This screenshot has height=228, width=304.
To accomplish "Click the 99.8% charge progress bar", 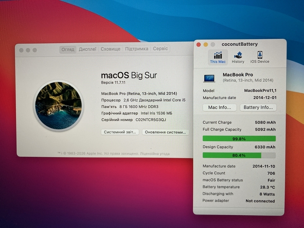I will [239, 139].
